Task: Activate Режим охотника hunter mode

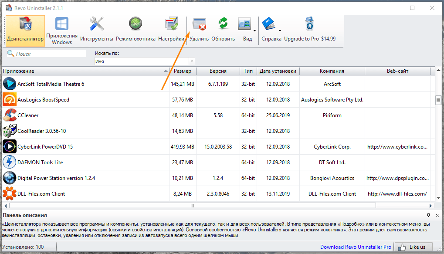Action: tap(136, 30)
